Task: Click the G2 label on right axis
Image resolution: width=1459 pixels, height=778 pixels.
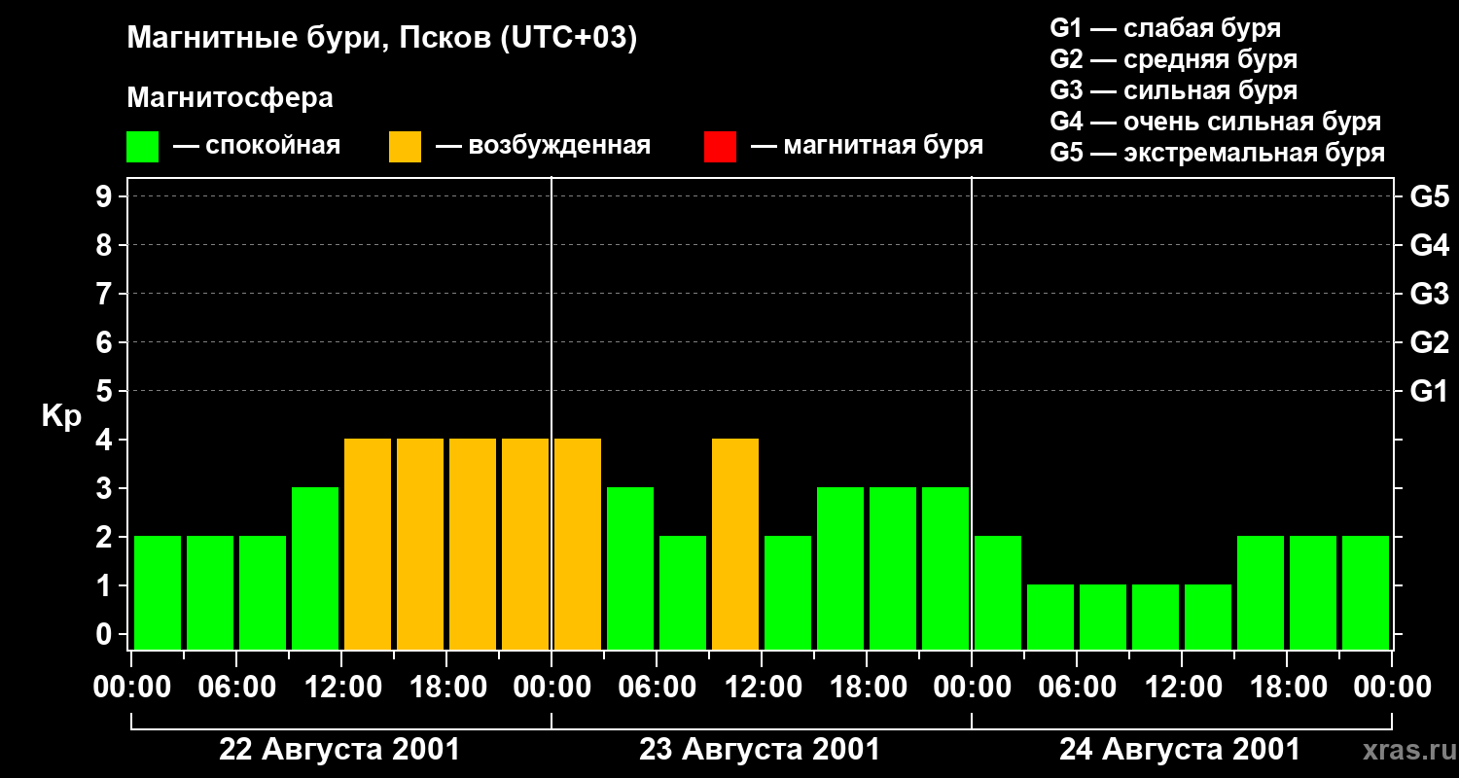Action: [x=1429, y=342]
